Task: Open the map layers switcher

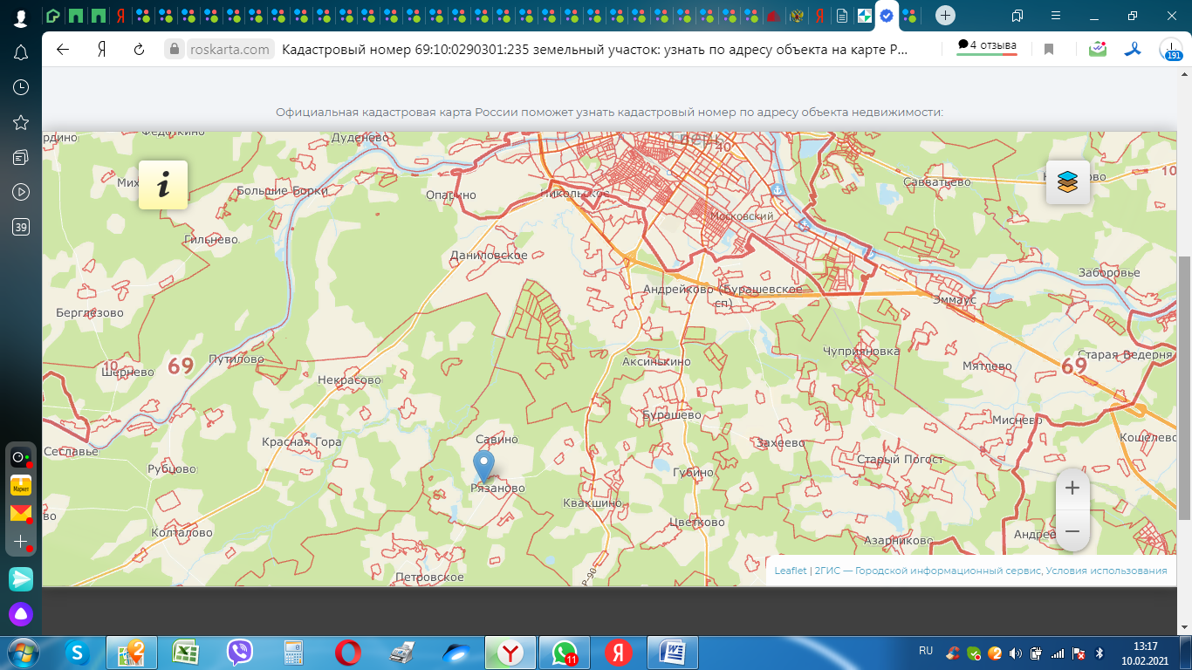Action: (1068, 182)
